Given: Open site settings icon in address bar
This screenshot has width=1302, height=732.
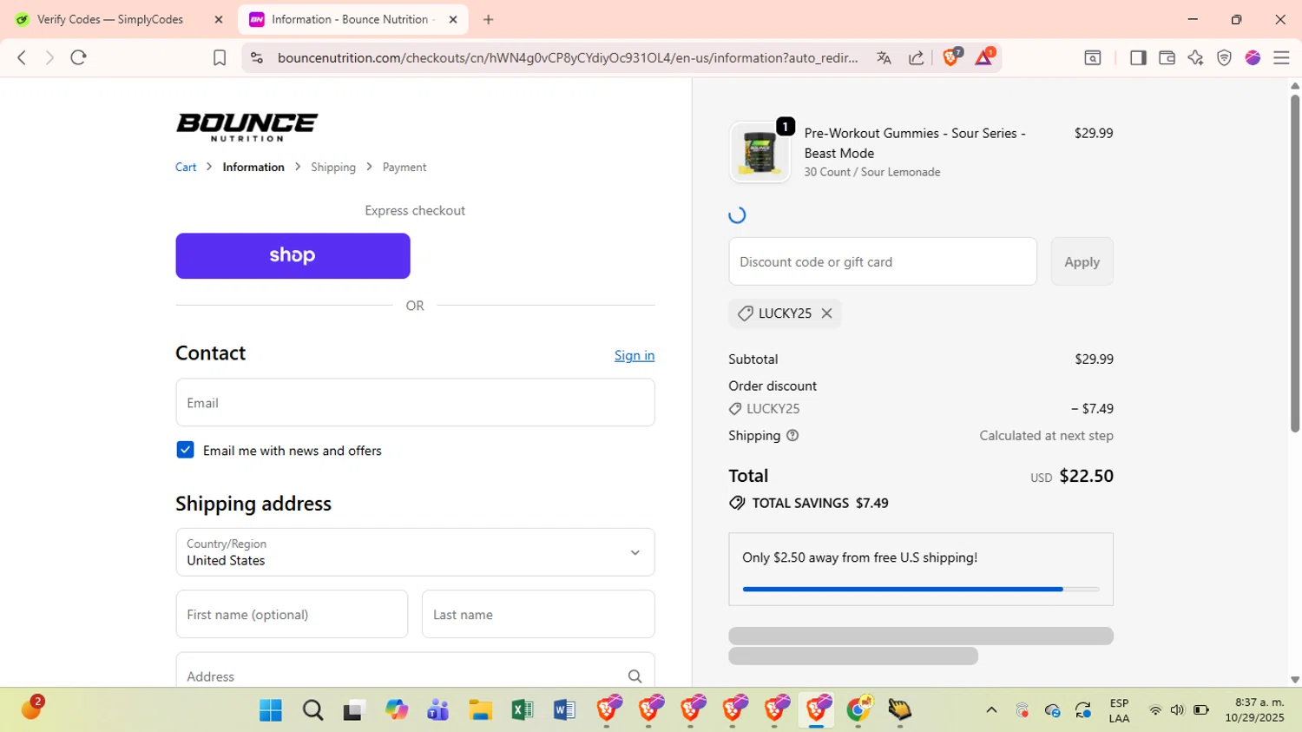Looking at the screenshot, I should click(x=256, y=57).
